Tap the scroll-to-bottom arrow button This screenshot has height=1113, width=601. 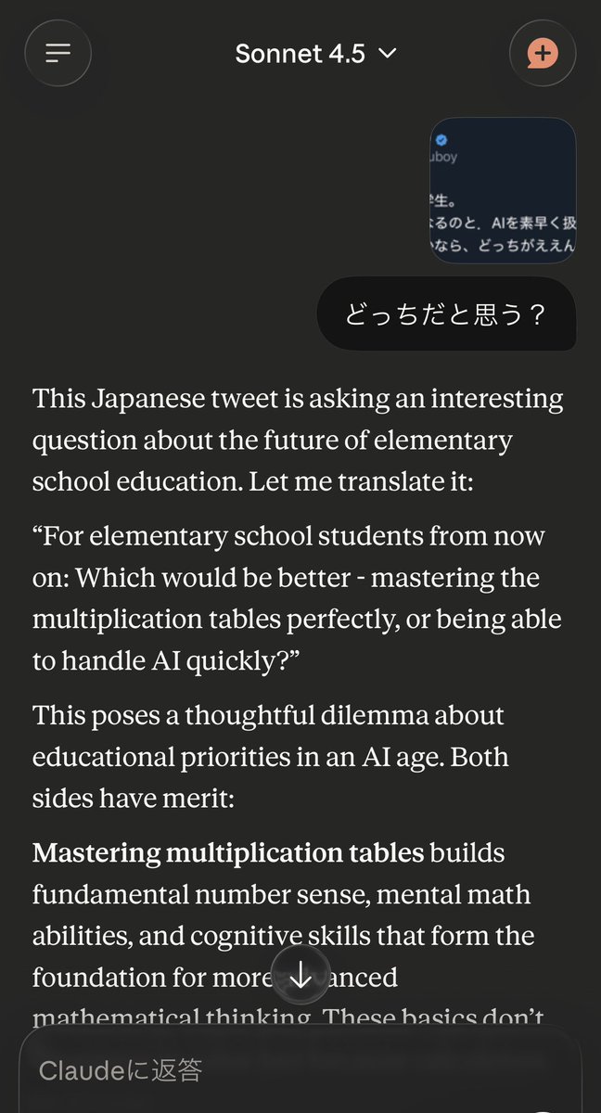tap(300, 975)
